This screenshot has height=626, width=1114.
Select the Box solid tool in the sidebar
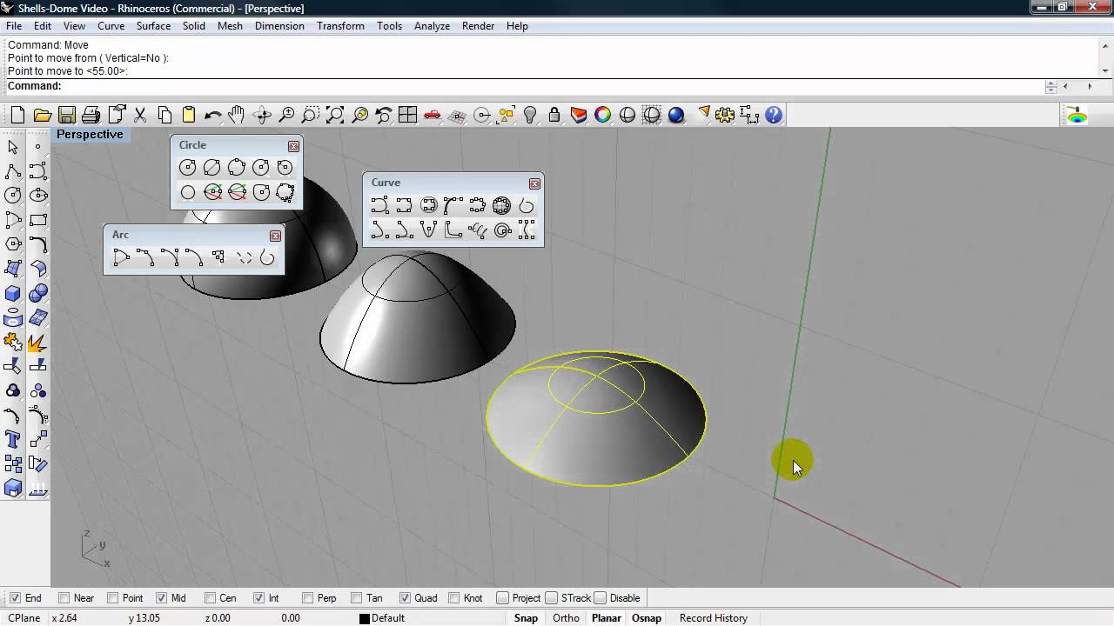13,293
